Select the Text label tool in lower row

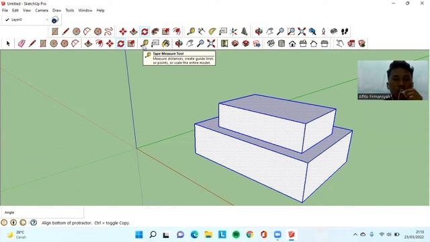point(155,44)
